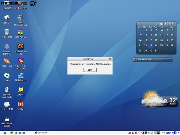Launch O&O Defrag desktop shortcut
The image size is (180, 135).
click(21, 33)
